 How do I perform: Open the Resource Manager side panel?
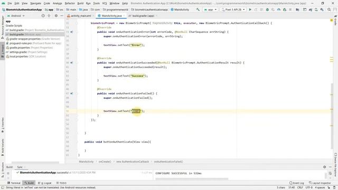(3, 27)
